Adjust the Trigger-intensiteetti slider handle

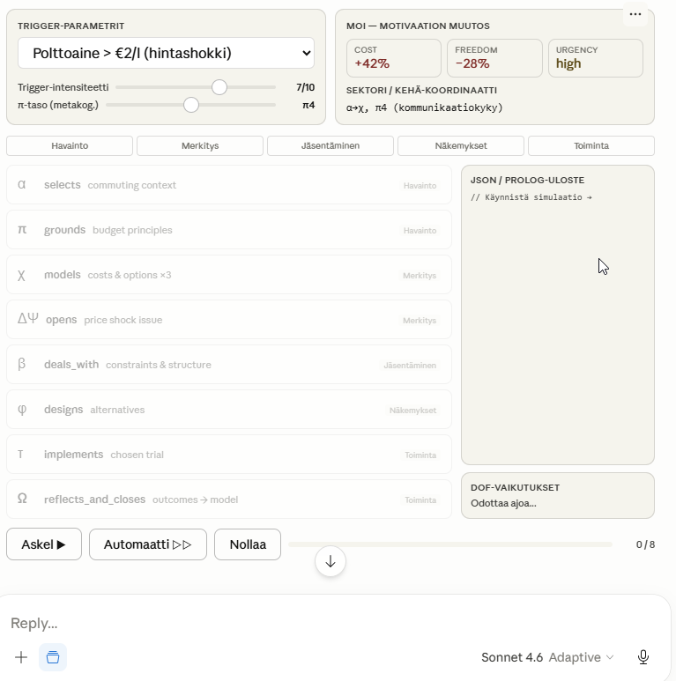(x=219, y=87)
